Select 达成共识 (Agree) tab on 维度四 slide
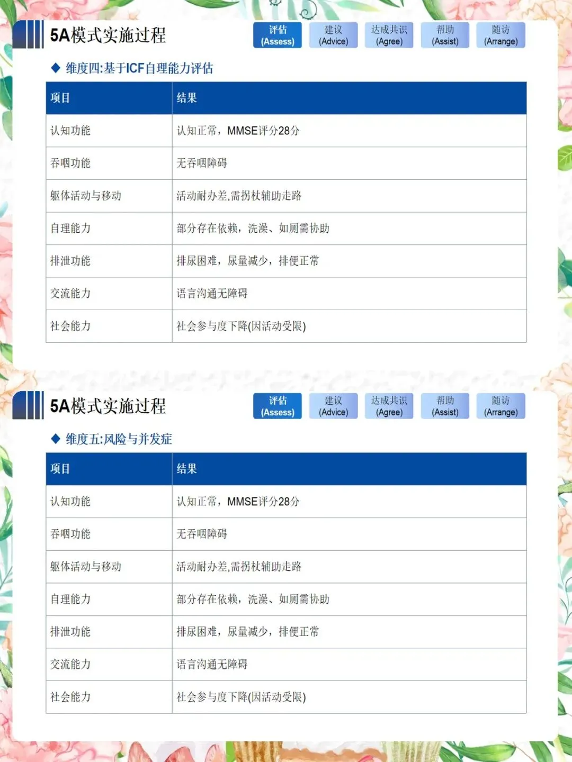The image size is (572, 762). tap(389, 35)
